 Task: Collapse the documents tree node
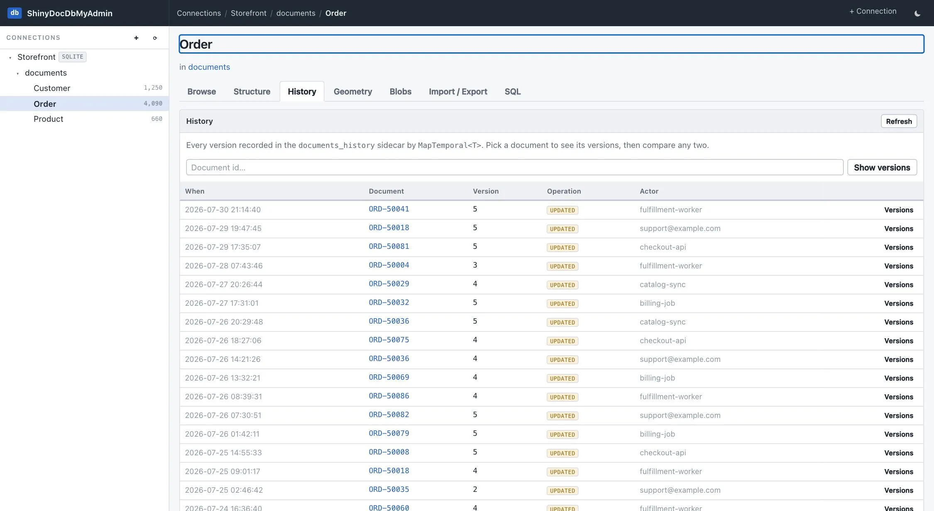click(x=17, y=74)
